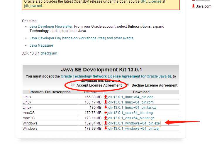The height and width of the screenshot is (144, 217).
Task: Click the 173.11 MB file size cell
Action: point(93,118)
